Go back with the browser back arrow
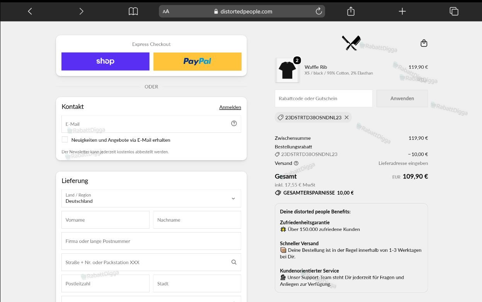Screen dimensions: 482x302 [x=30, y=12]
